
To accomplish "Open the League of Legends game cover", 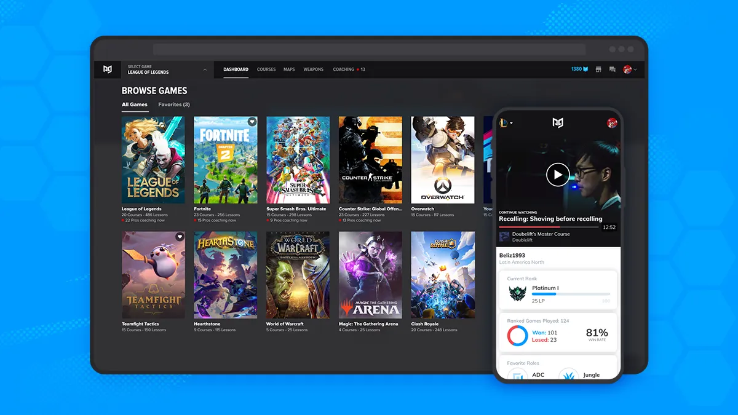I will click(153, 160).
